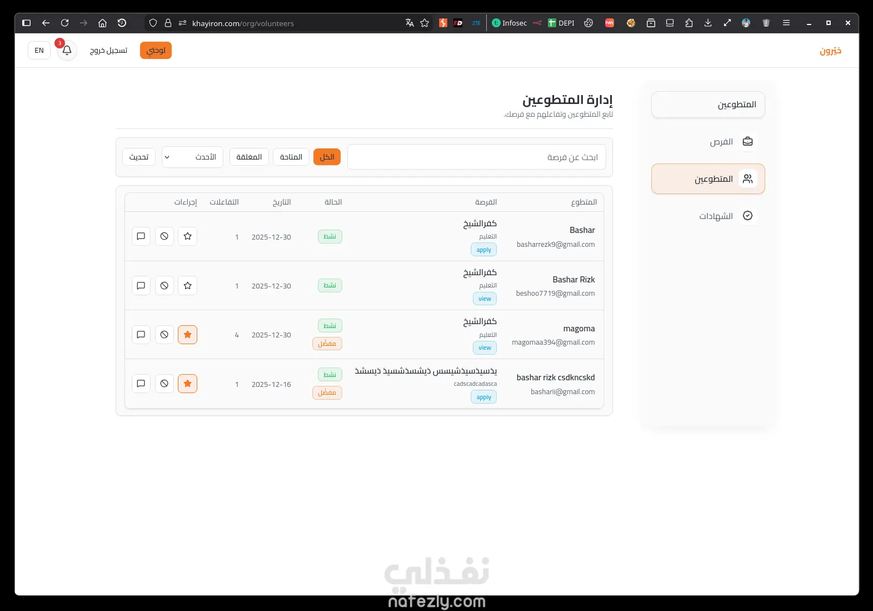The width and height of the screenshot is (873, 611).
Task: Click the view tag in beshoo7719@gmail.com row
Action: (485, 299)
